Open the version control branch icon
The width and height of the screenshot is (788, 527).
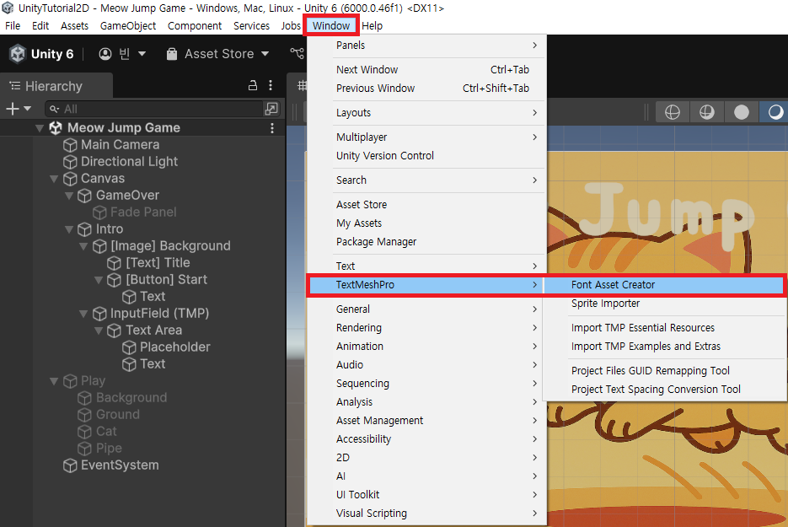tap(297, 53)
